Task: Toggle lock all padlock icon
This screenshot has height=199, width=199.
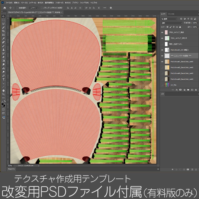Action: click(x=180, y=27)
